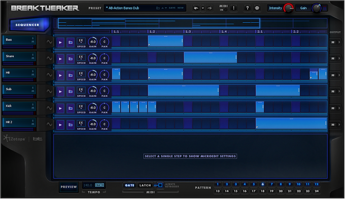Enable LATCH MIDI mode
Viewport: 345px width, 199px height.
pos(145,185)
